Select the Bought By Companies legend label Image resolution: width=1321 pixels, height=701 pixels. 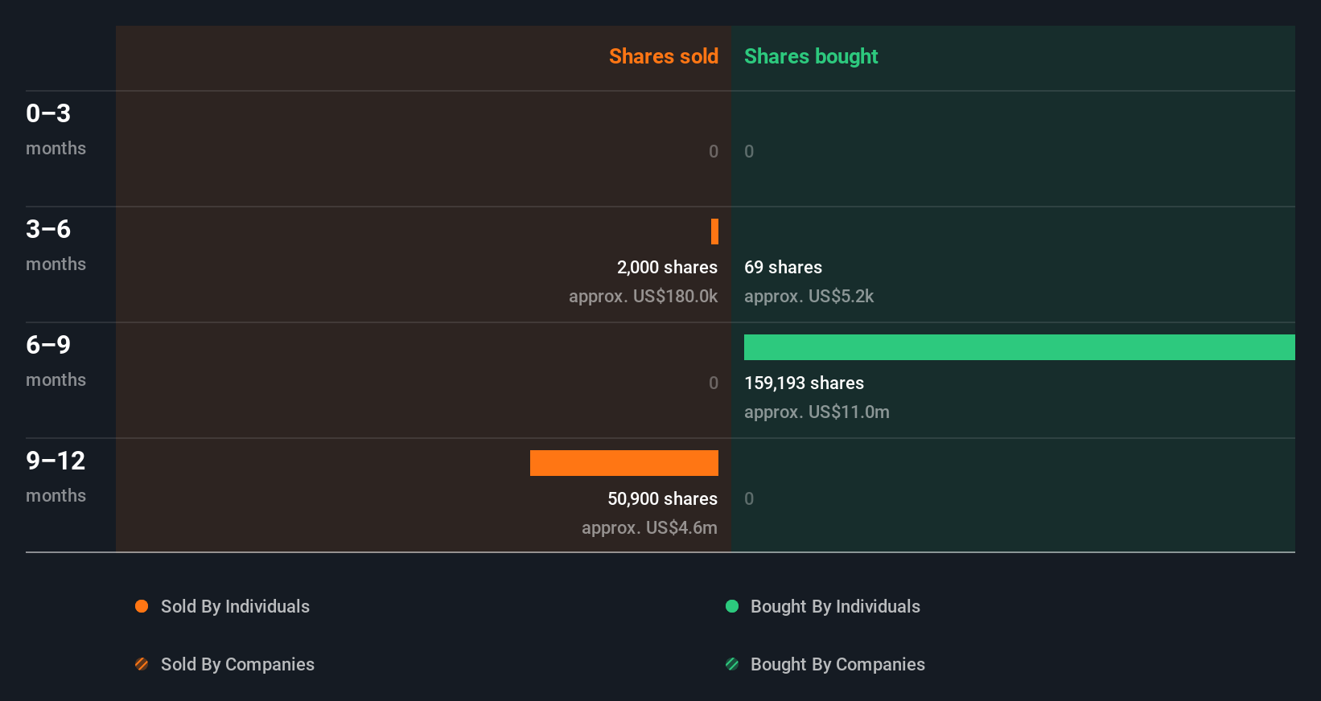837,665
